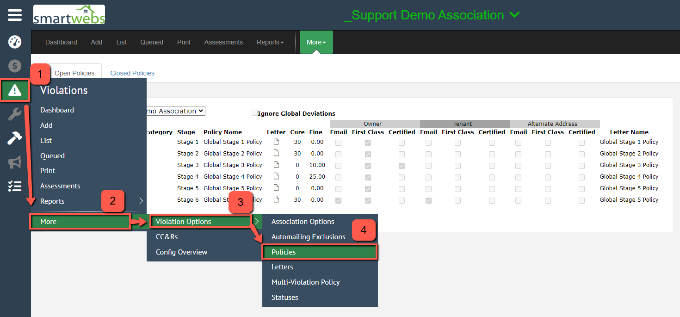Open letter icon for Global Stage 1 Policy
The height and width of the screenshot is (317, 680).
click(276, 142)
